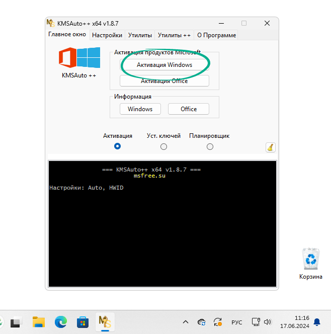
Task: Open the О Программе tab
Action: pos(216,35)
